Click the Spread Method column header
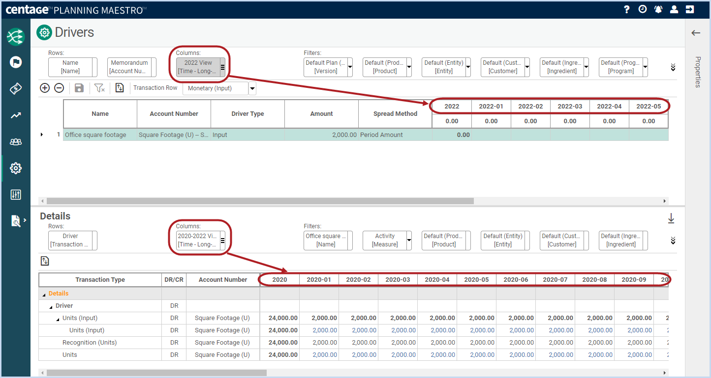 point(395,114)
